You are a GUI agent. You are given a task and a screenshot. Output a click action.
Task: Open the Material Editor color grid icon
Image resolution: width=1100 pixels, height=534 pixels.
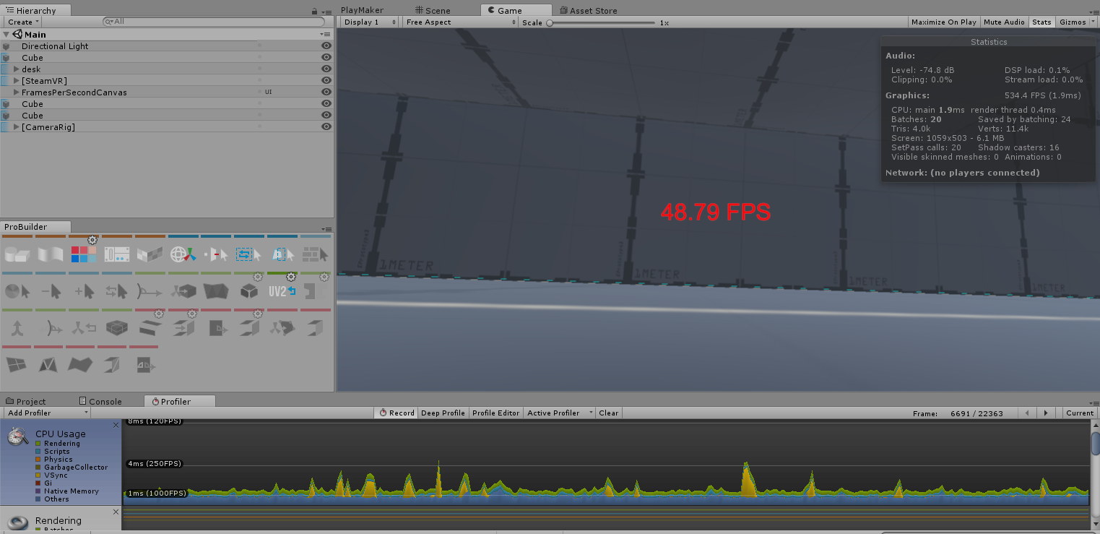coord(83,254)
